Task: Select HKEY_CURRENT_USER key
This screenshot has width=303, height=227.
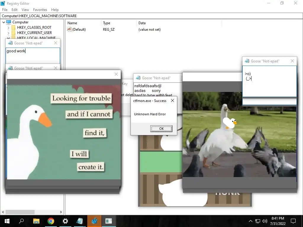Action: point(34,33)
